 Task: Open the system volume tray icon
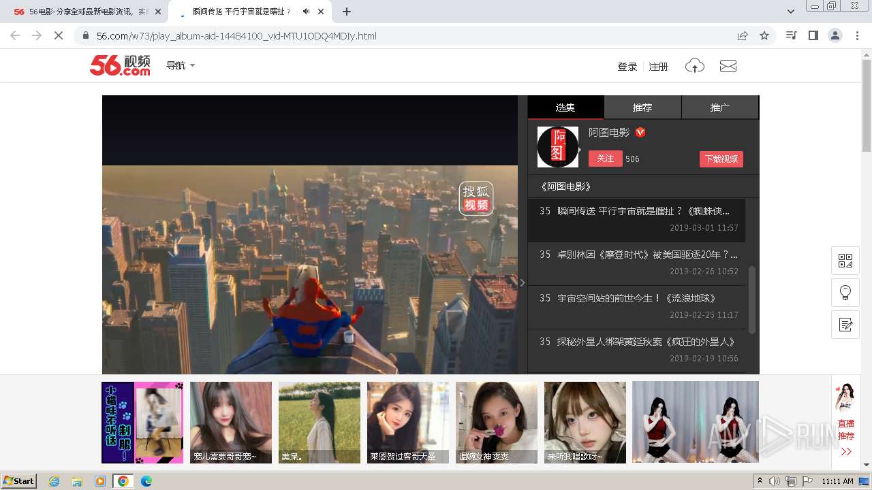(775, 481)
